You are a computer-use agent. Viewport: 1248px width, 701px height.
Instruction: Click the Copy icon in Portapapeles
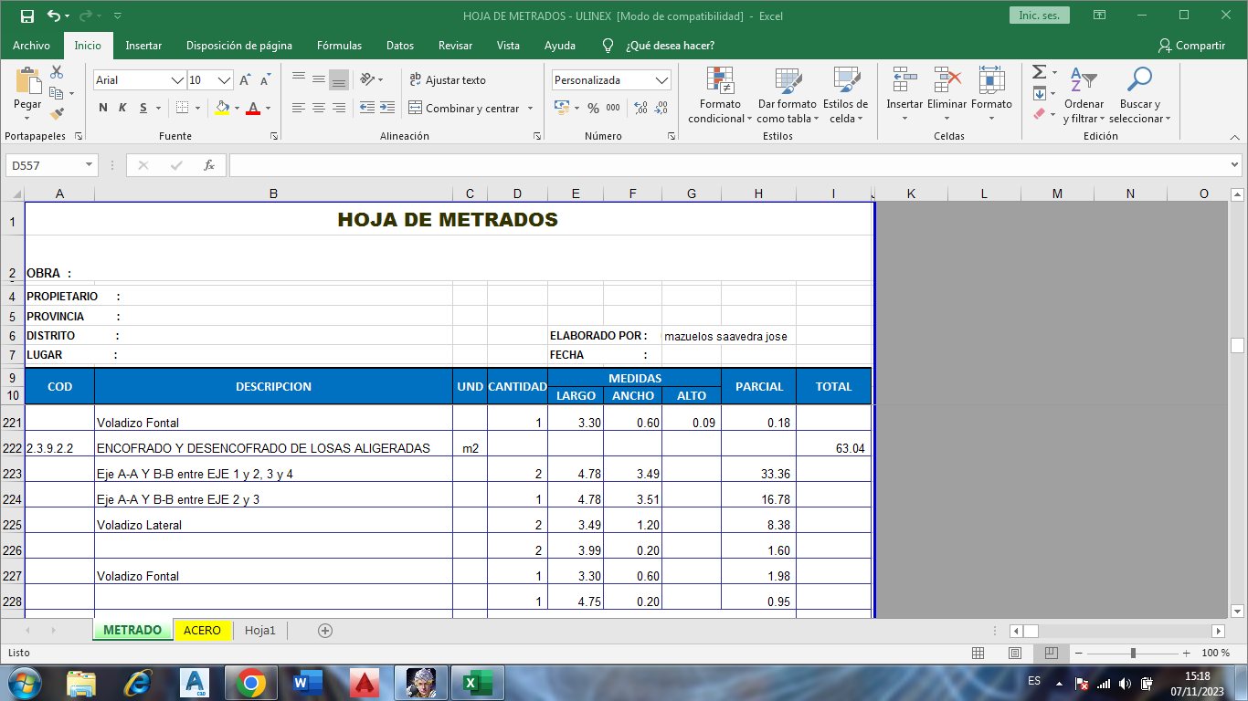(57, 93)
